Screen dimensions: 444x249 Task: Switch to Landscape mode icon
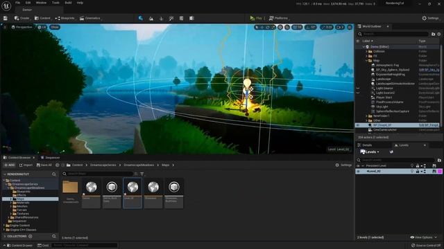151,19
